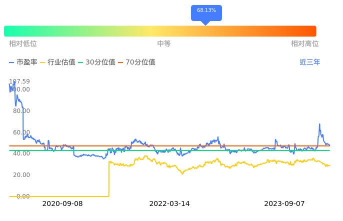Click the green-to-orange valuation gradient bar
This screenshot has width=343, height=221.
[160, 31]
